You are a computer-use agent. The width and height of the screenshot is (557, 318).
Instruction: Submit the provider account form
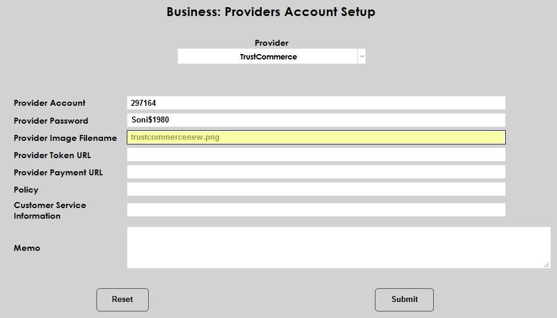coord(404,300)
